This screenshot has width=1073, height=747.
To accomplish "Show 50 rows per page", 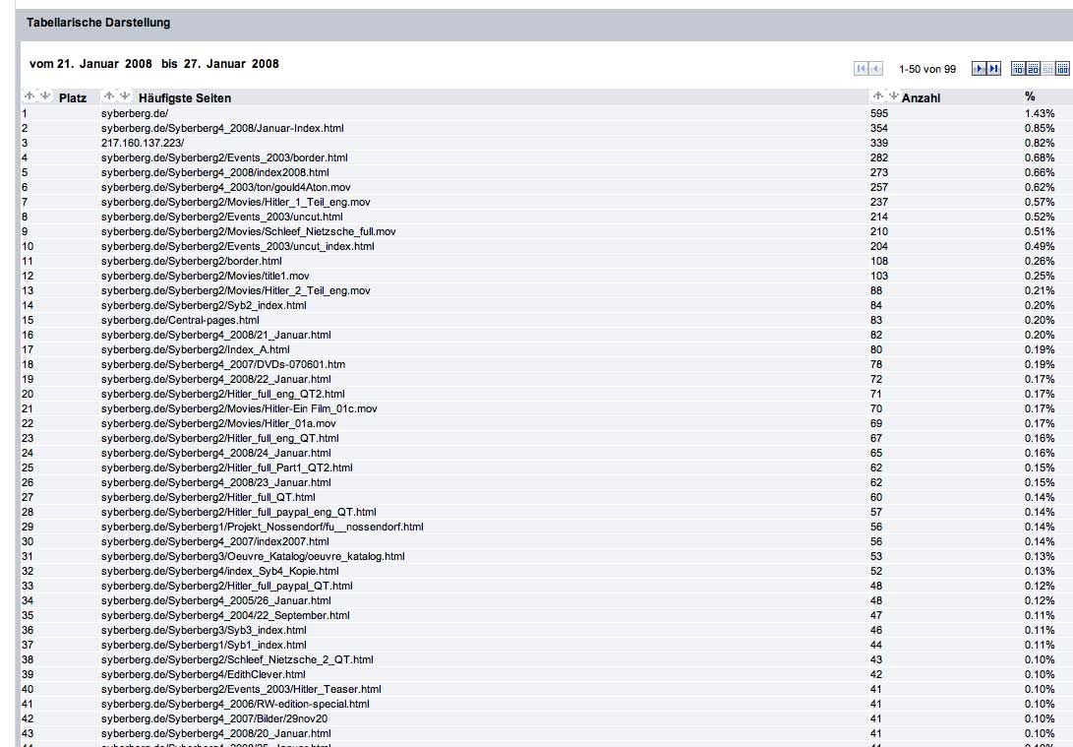I will point(1047,68).
